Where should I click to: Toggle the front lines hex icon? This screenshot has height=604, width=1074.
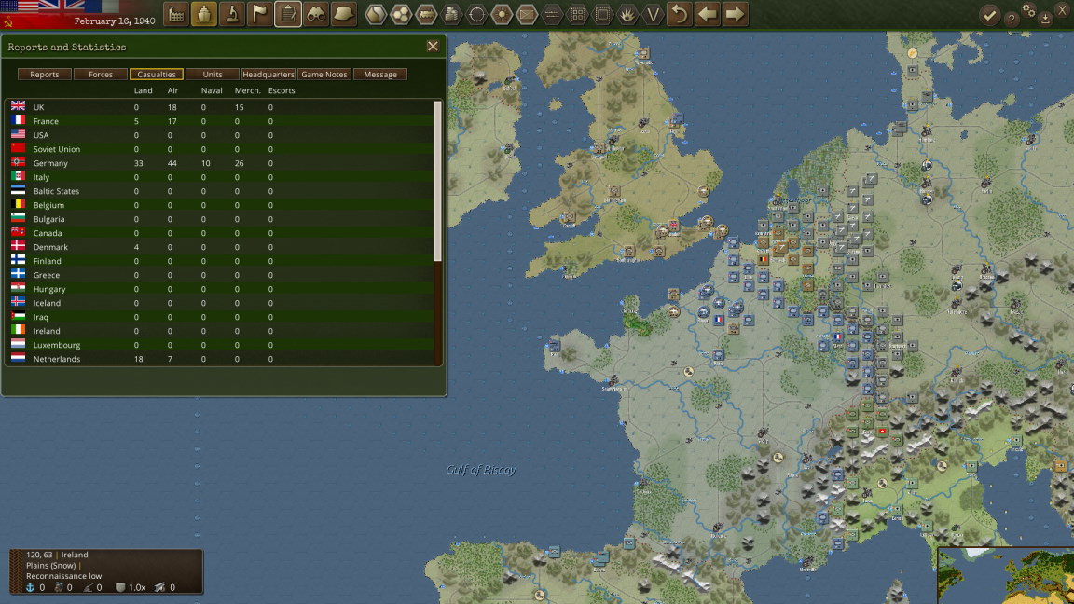552,14
